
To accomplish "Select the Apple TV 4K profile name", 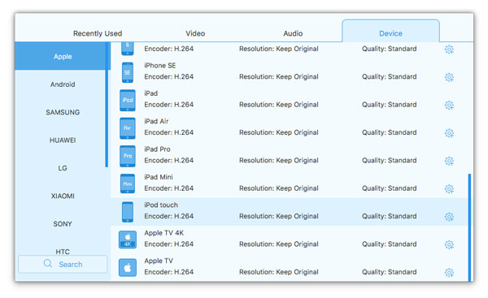I will pyautogui.click(x=163, y=233).
